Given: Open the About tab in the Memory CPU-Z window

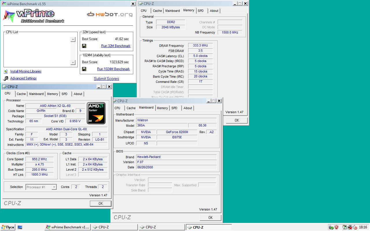Looking at the screenshot, I should 214,11.
